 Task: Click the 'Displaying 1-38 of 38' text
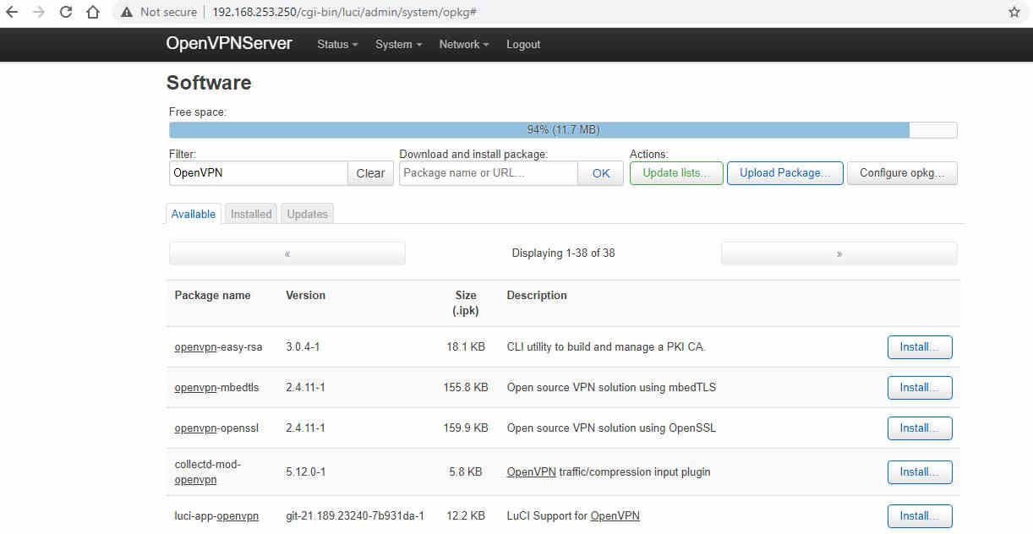click(564, 253)
